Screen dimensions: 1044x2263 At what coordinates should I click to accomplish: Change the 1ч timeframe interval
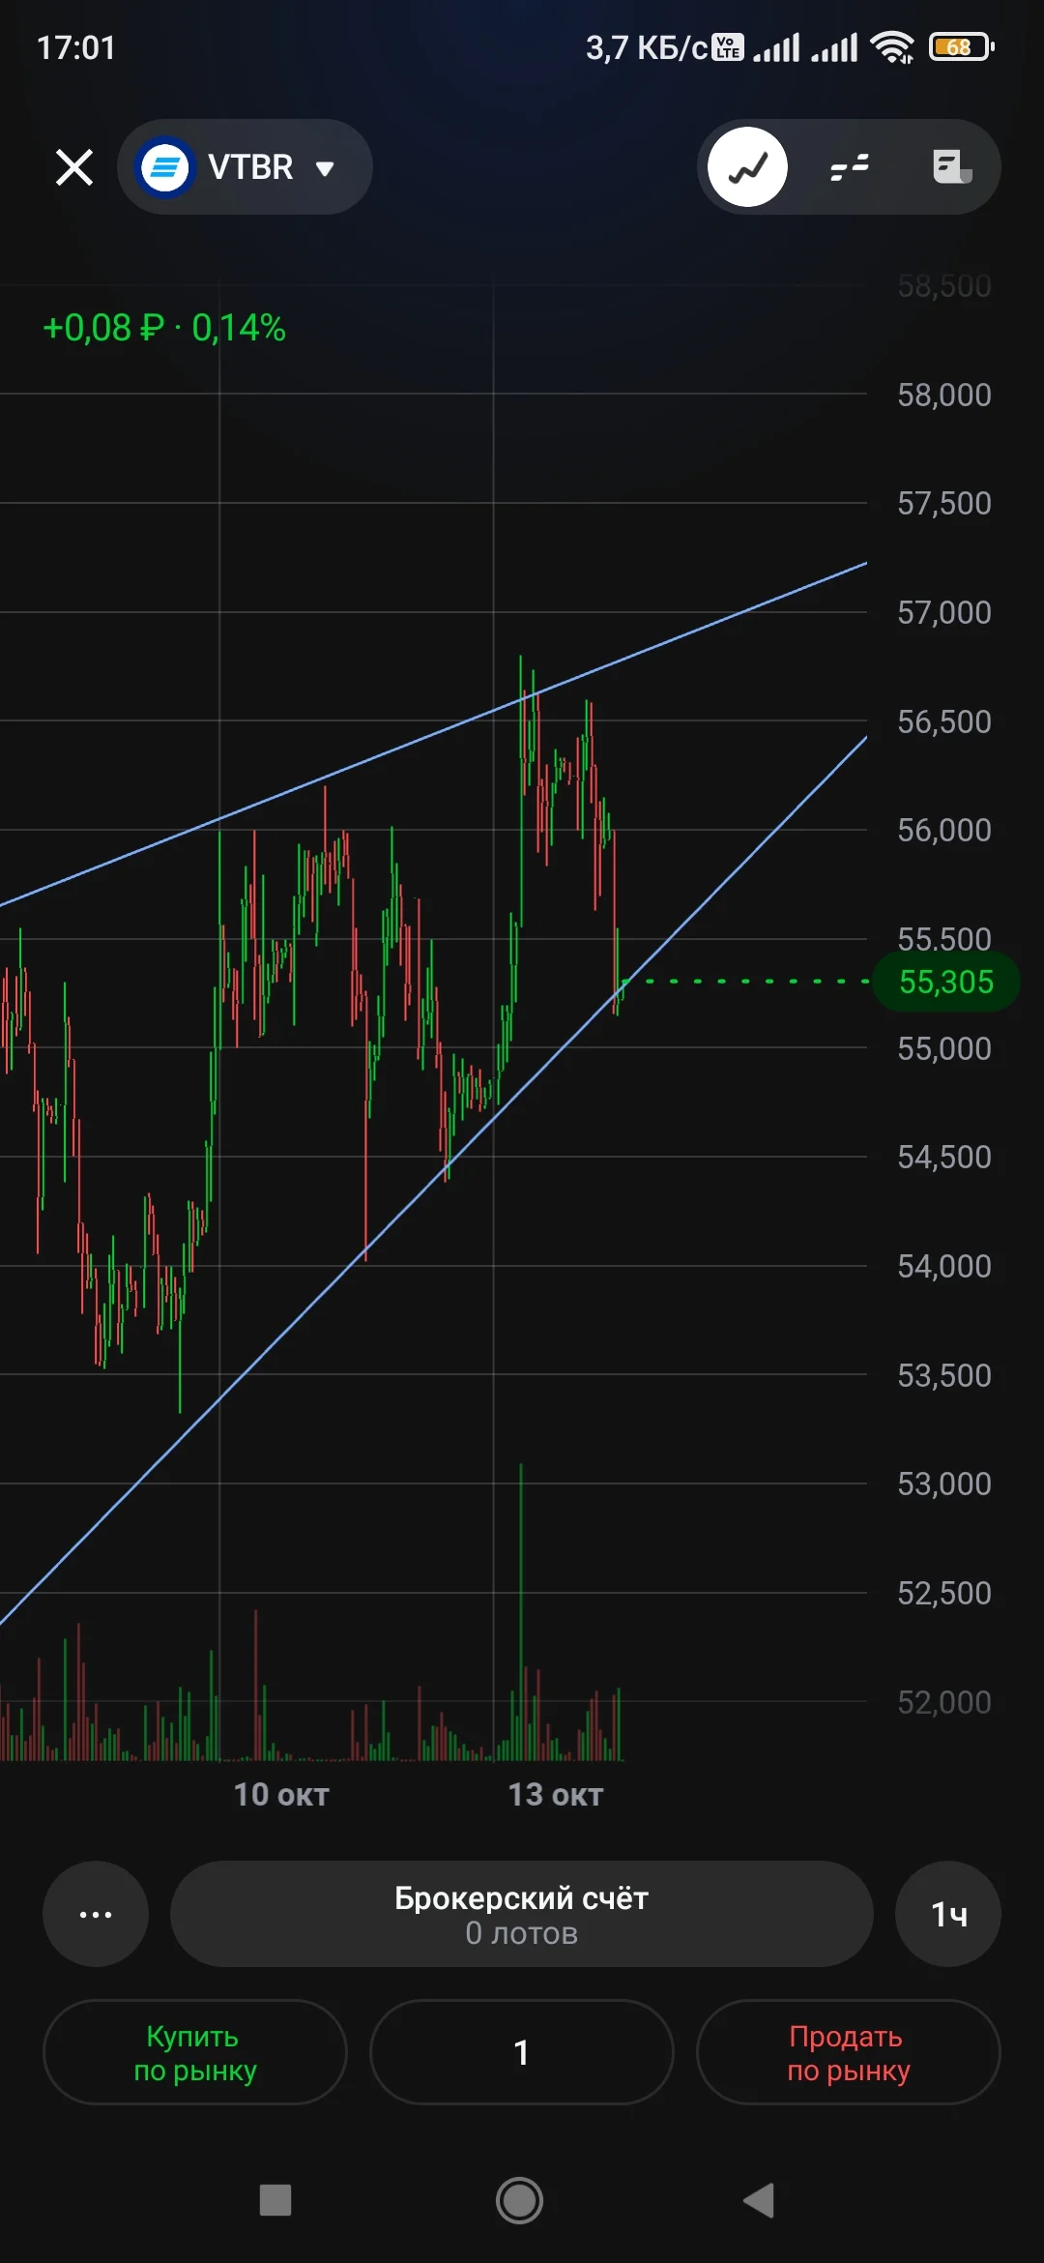pos(948,1914)
